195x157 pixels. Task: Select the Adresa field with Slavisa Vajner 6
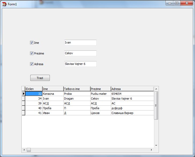point(80,64)
